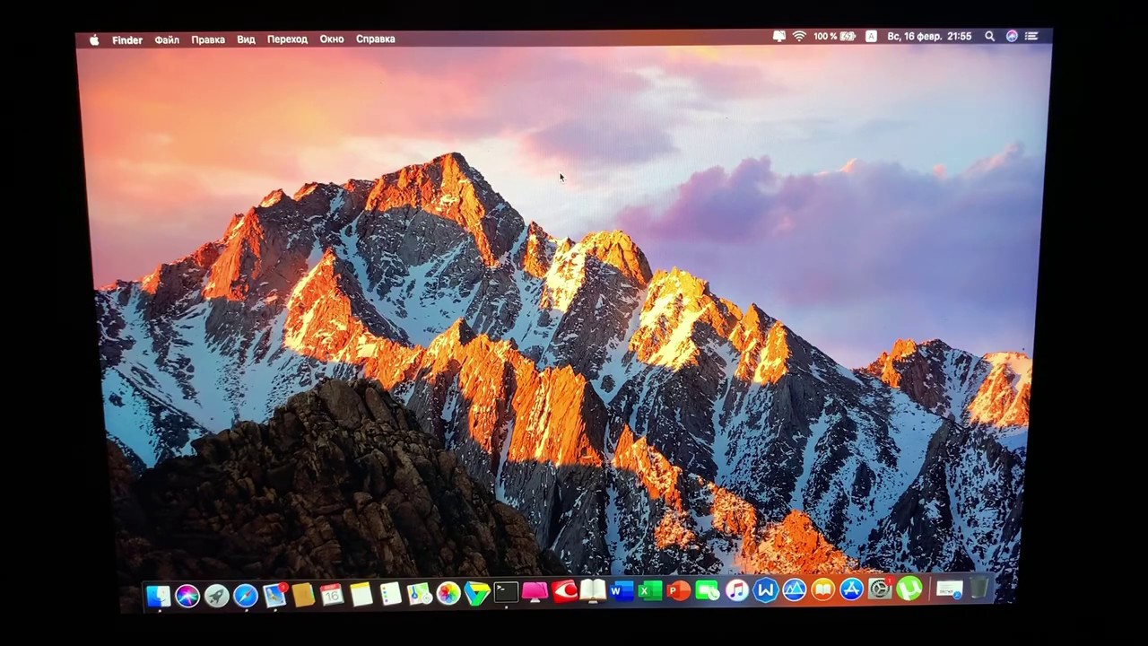1148x646 pixels.
Task: Launch Microsoft Word from the Dock
Action: (622, 591)
